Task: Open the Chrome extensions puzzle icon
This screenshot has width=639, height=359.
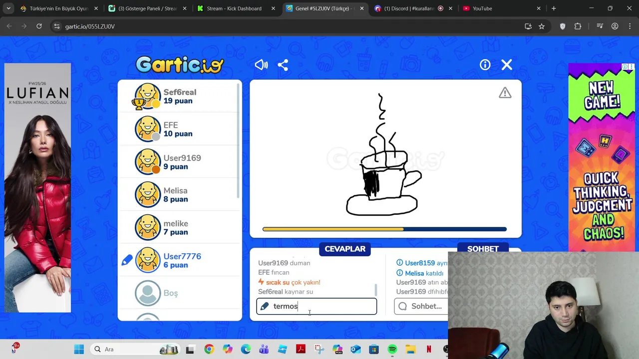Action: coord(578,26)
